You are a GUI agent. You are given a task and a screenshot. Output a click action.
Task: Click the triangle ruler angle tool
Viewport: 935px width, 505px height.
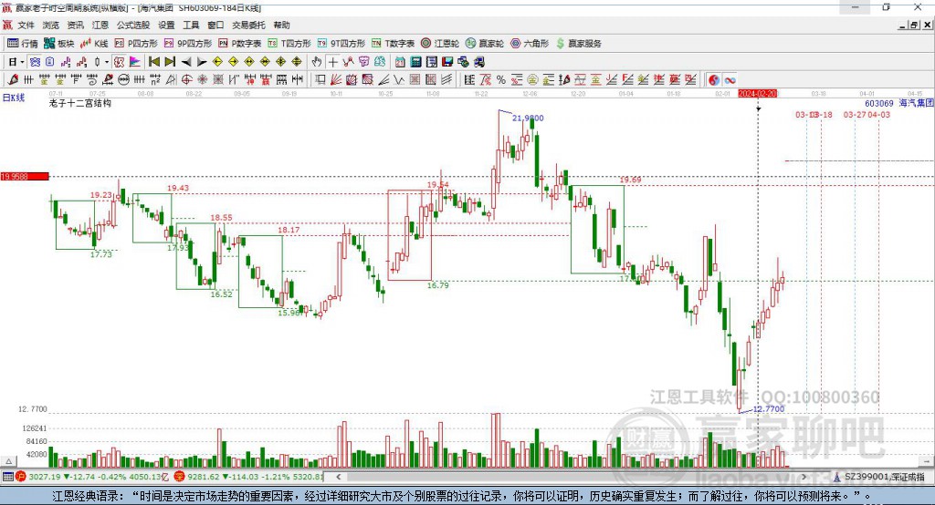pyautogui.click(x=171, y=80)
